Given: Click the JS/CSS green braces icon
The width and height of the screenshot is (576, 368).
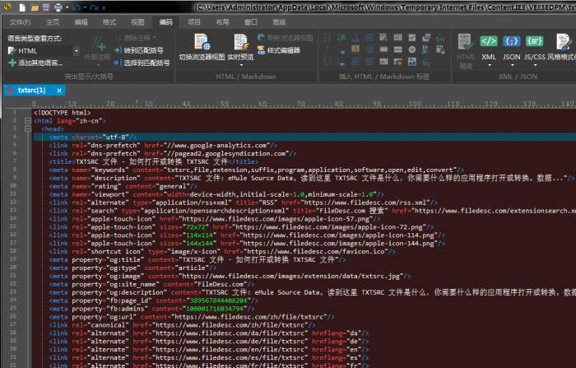Looking at the screenshot, I should (x=534, y=41).
